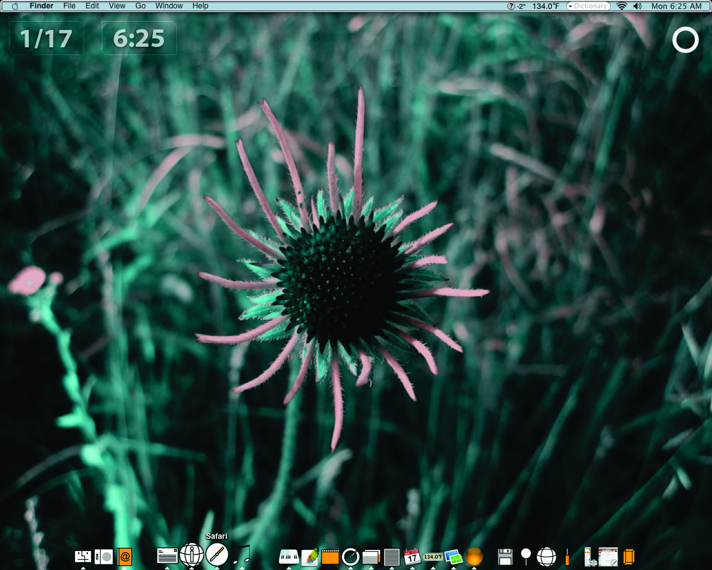
Task: Click the Mon 6:25 AM clock
Action: coord(676,6)
